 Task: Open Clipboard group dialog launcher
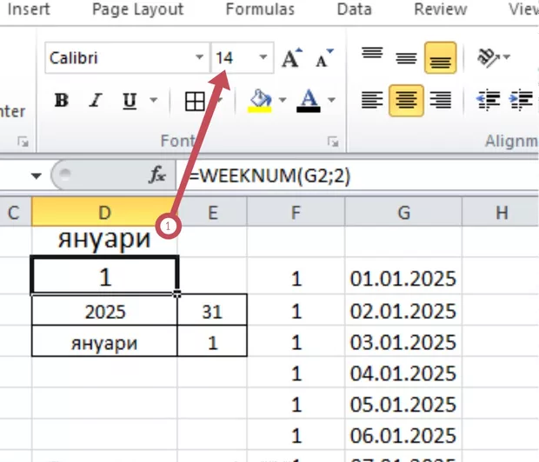tap(23, 142)
